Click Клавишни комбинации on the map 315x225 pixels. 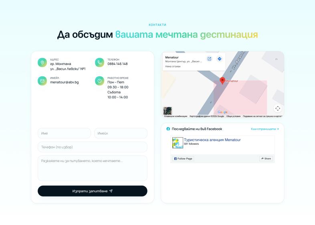(176, 116)
